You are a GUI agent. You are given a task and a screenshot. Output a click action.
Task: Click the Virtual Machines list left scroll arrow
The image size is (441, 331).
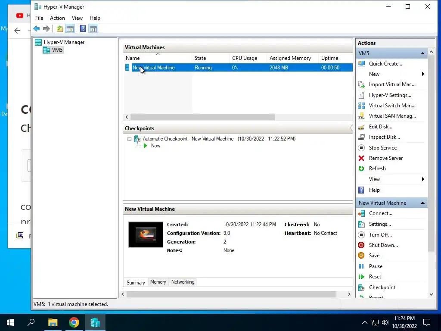(x=127, y=117)
